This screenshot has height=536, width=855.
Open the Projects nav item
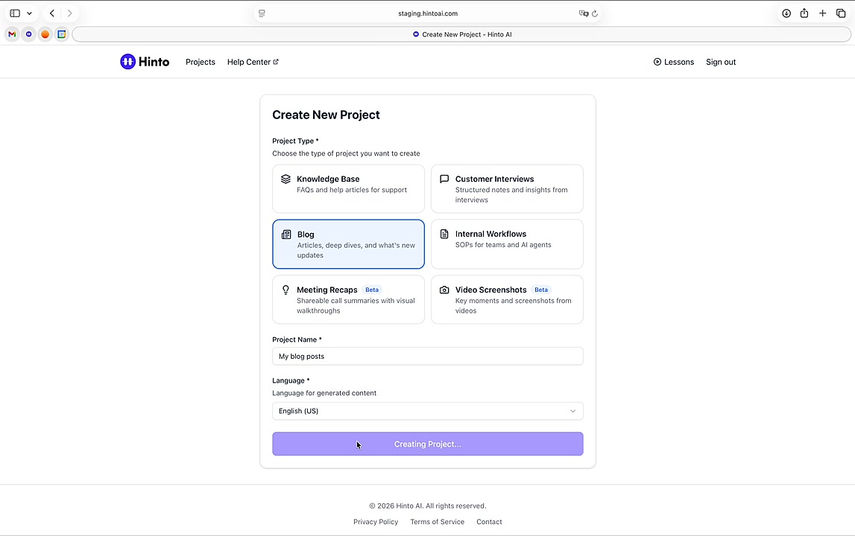[x=200, y=62]
